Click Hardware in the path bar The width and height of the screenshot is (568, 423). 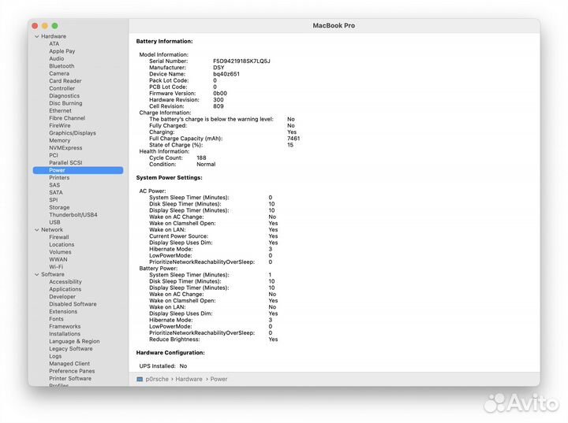click(189, 379)
